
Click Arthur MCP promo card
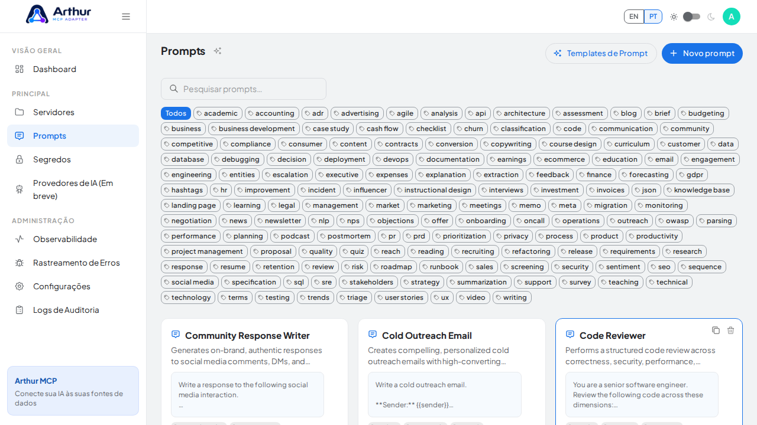73,391
